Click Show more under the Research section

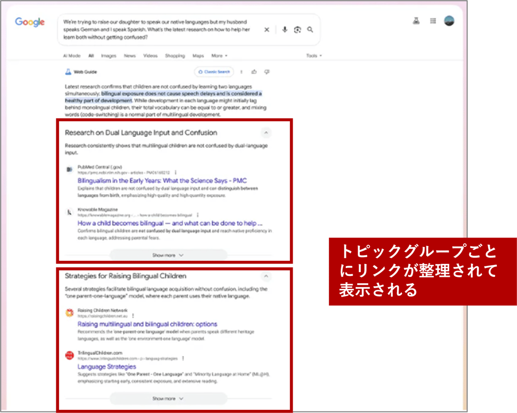coord(168,255)
